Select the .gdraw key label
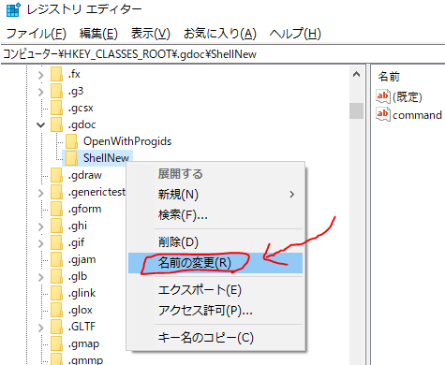Screen dimensions: 445x365 coord(85,175)
